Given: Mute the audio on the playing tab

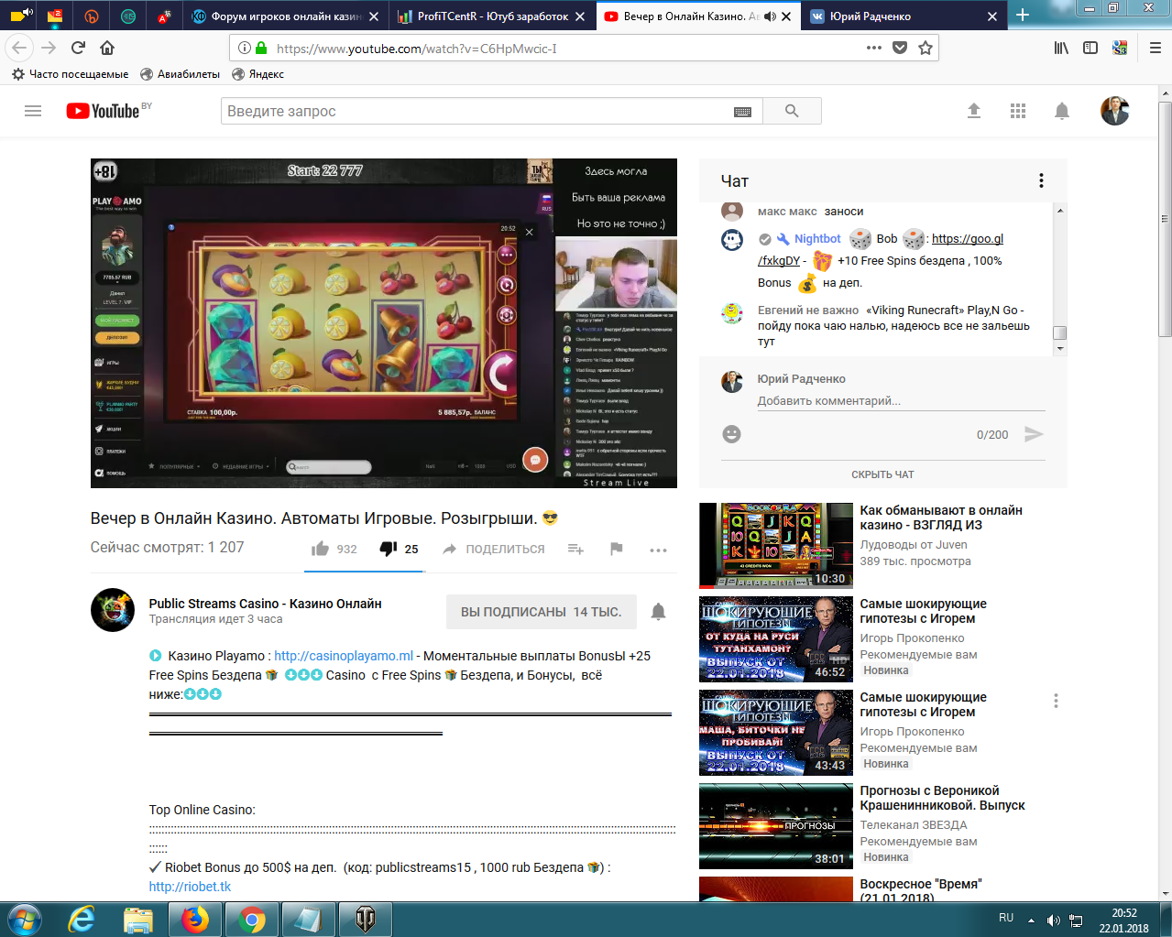Looking at the screenshot, I should tap(769, 16).
